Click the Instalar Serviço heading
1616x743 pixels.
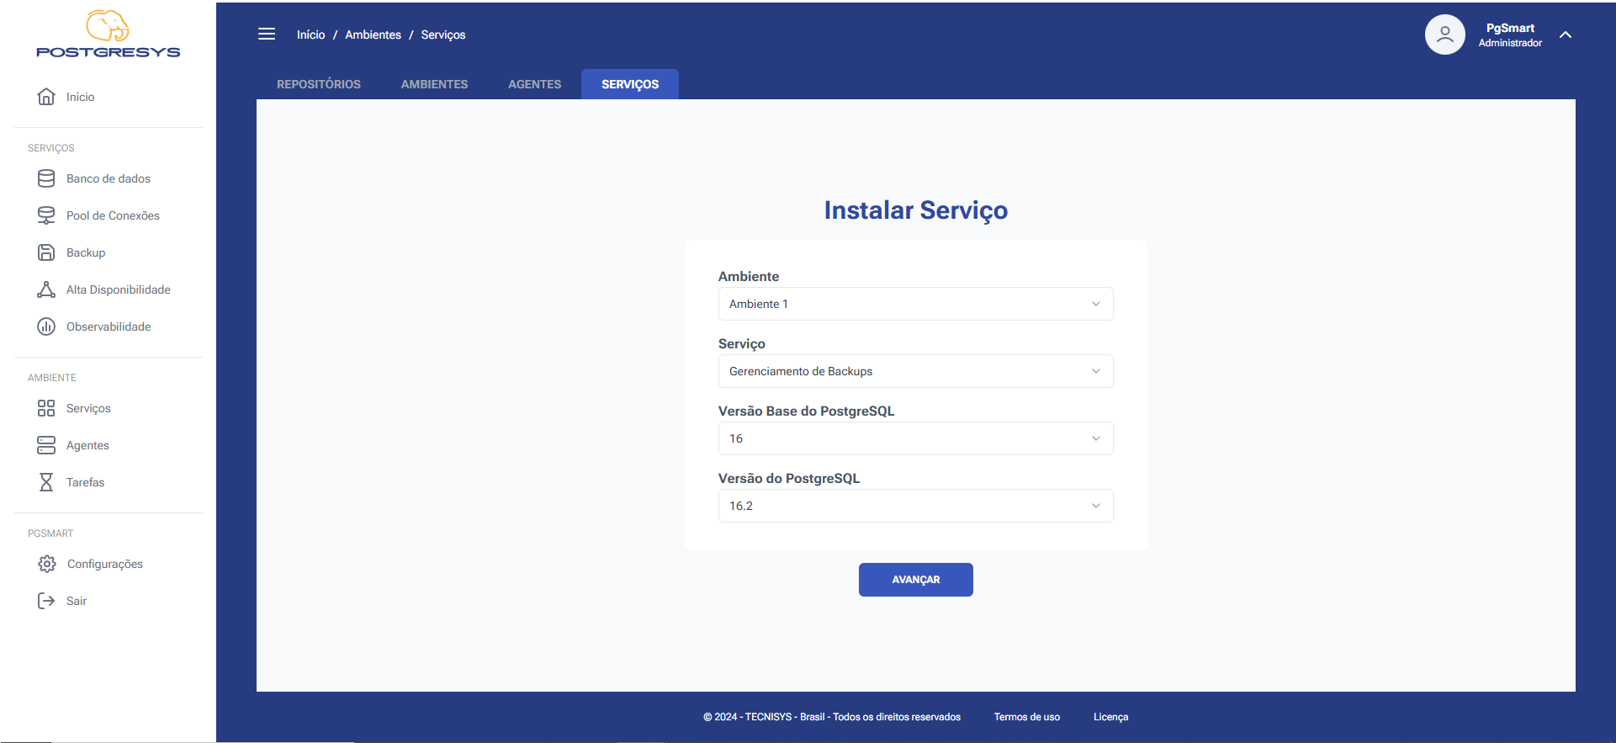pos(915,210)
